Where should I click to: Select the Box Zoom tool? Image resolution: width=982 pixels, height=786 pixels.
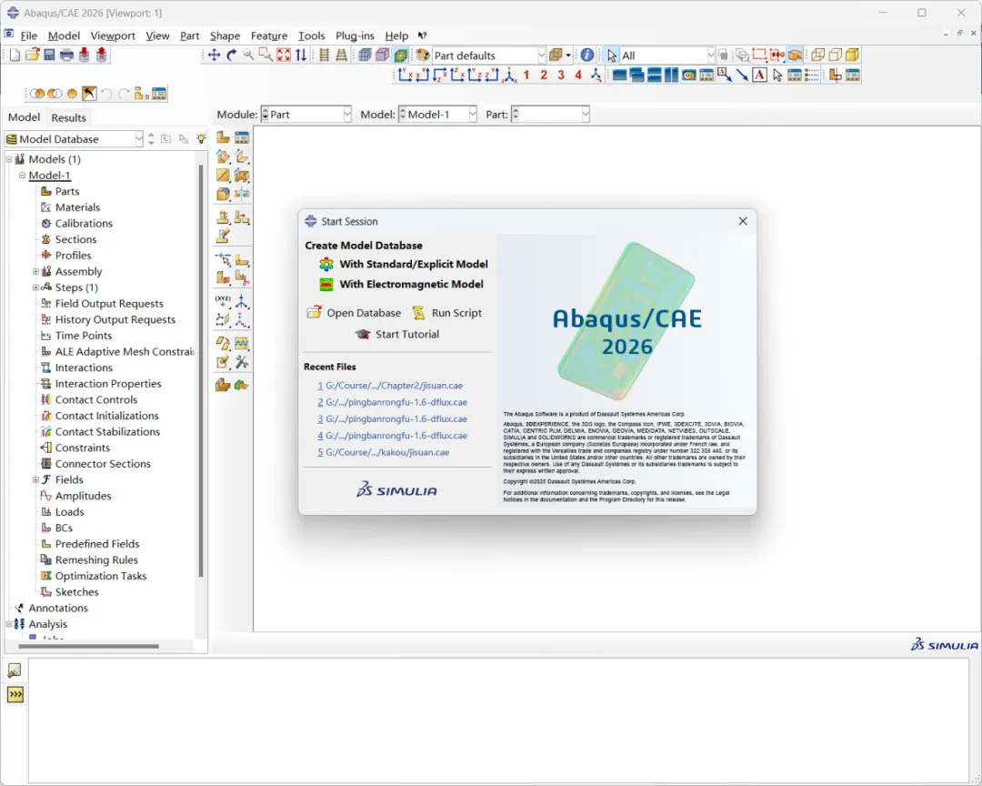(266, 55)
